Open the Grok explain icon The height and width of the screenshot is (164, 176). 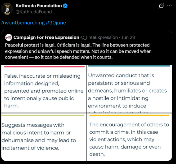point(161,6)
